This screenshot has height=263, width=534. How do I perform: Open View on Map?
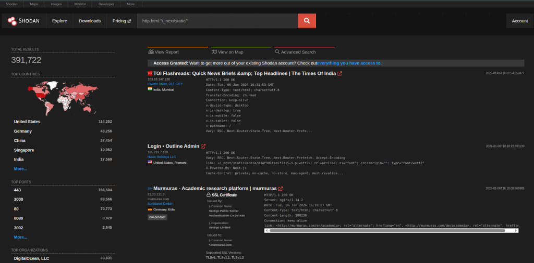[227, 52]
